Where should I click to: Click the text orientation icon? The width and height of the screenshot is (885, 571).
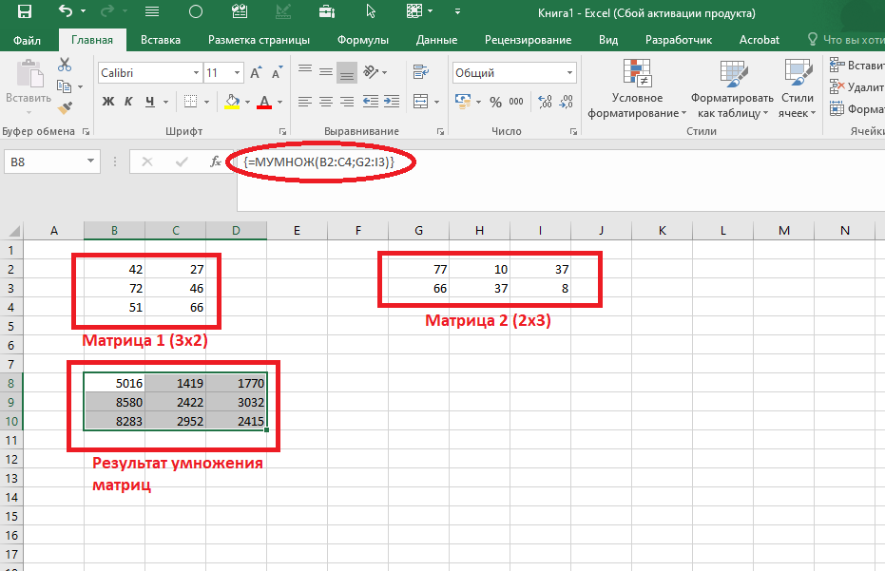pyautogui.click(x=371, y=71)
